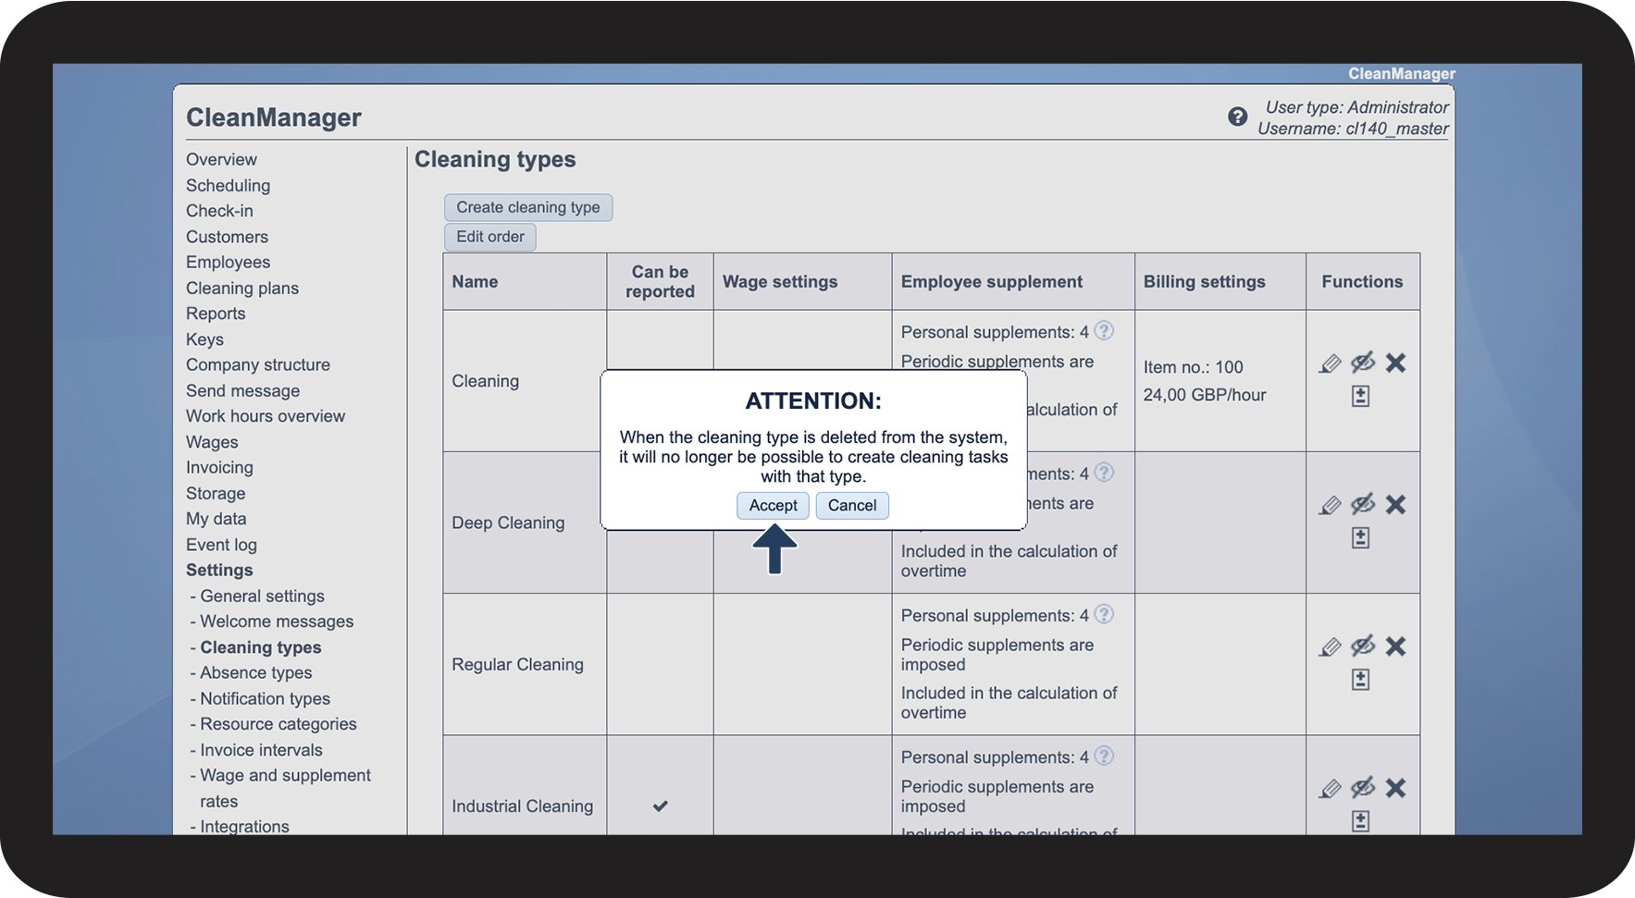Open details icon for Regular Cleaning row
Viewport: 1635px width, 898px height.
coord(1360,680)
